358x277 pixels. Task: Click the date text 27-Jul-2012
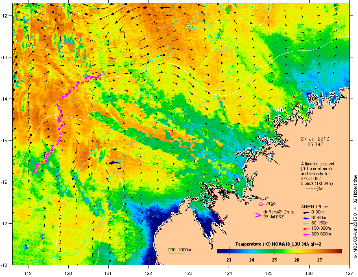click(315, 139)
